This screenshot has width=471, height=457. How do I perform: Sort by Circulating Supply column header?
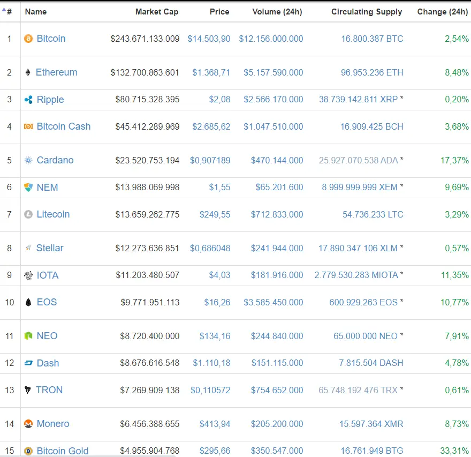367,12
